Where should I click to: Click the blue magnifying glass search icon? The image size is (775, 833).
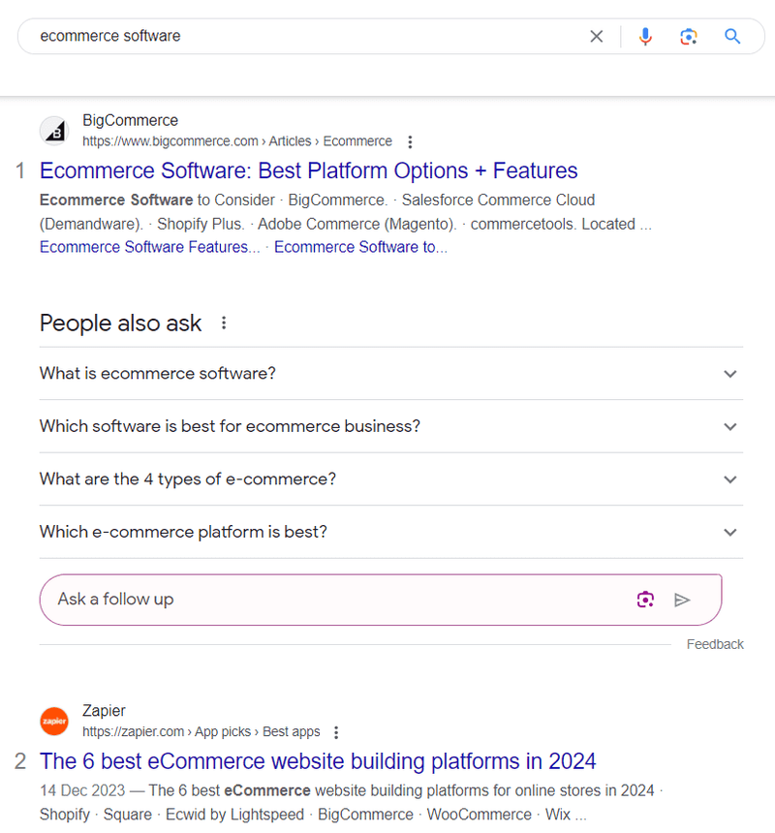(732, 36)
